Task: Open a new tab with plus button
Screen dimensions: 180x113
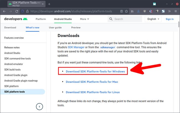Action: click(x=49, y=4)
